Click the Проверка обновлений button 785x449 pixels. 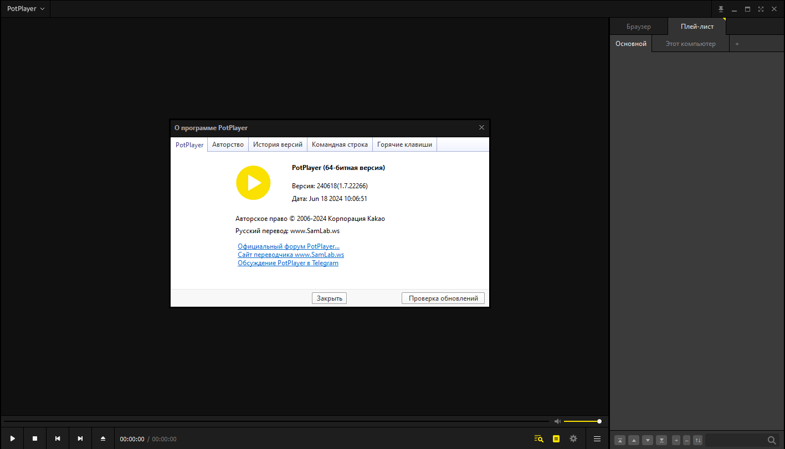click(x=443, y=298)
